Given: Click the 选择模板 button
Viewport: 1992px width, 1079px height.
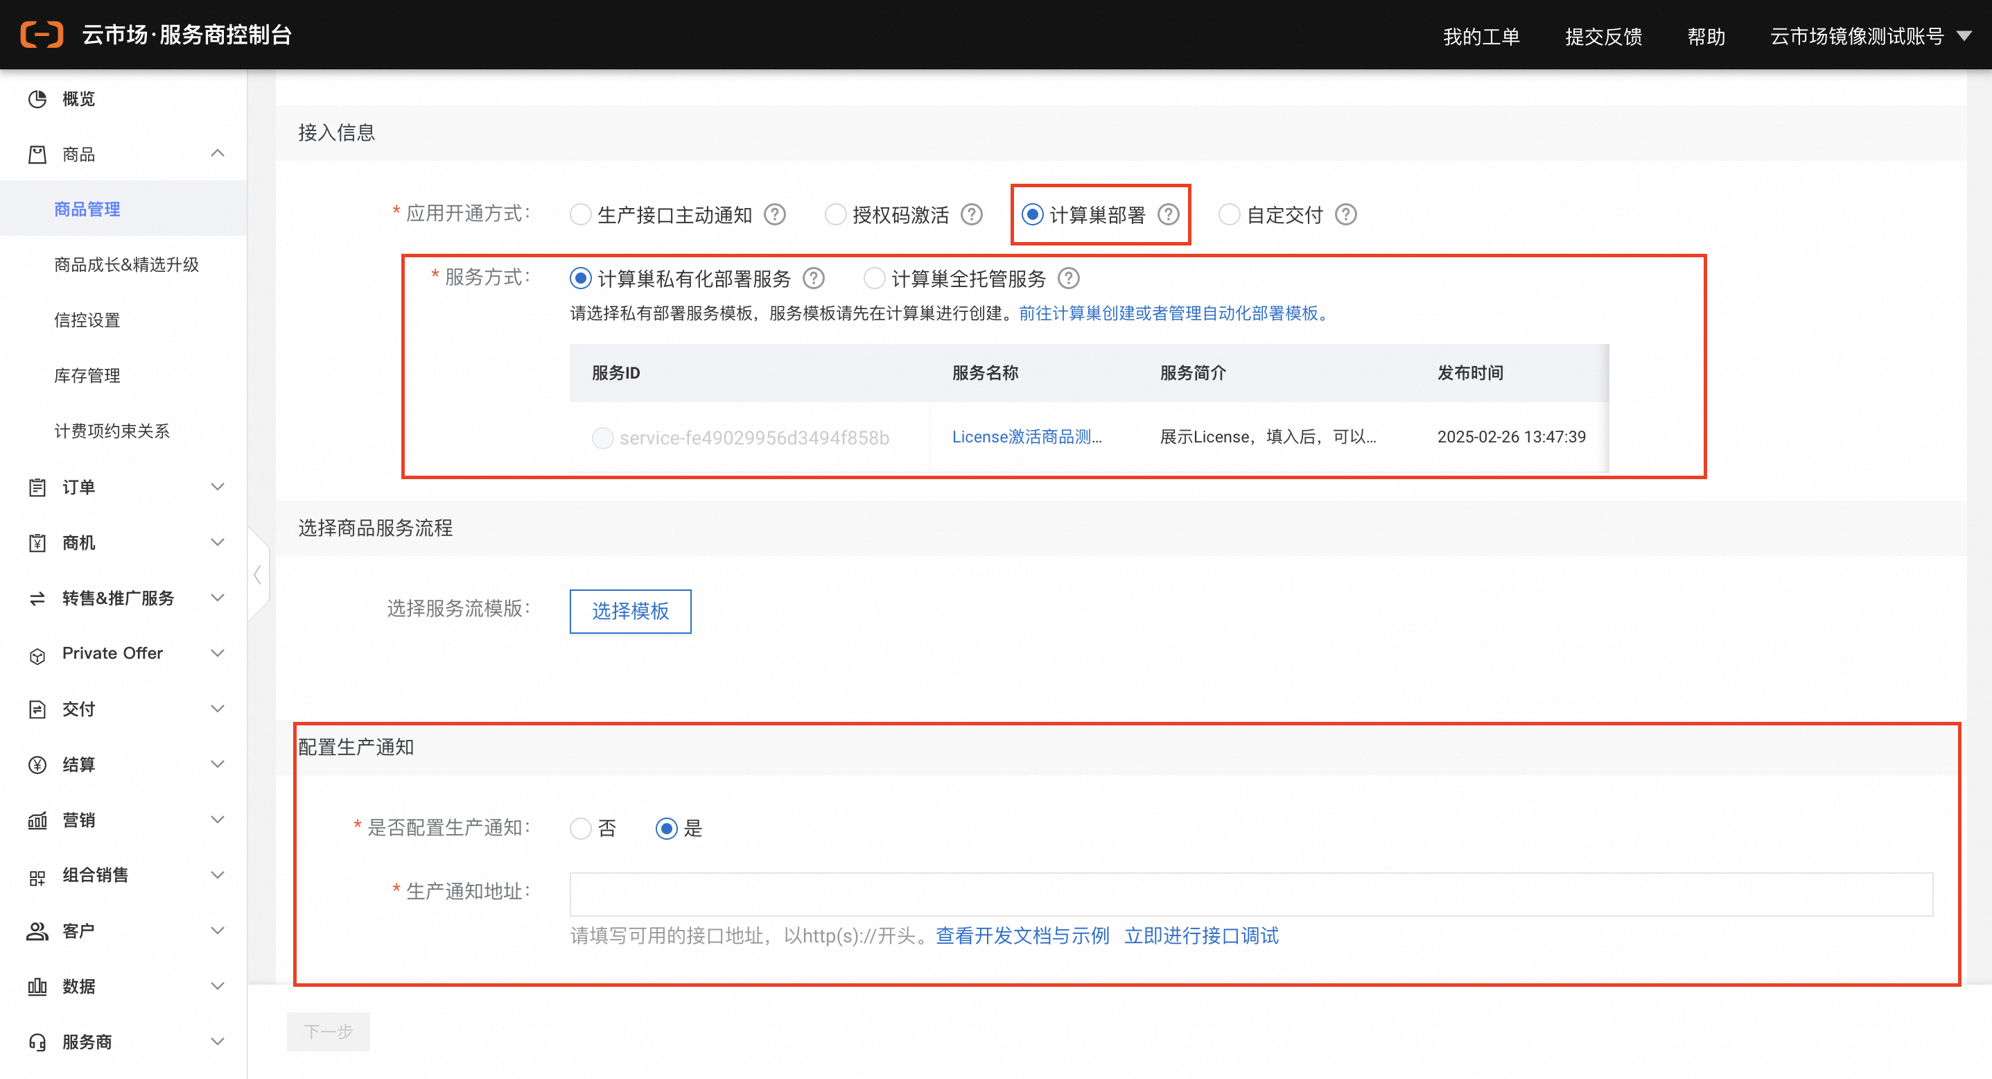Looking at the screenshot, I should coord(630,611).
